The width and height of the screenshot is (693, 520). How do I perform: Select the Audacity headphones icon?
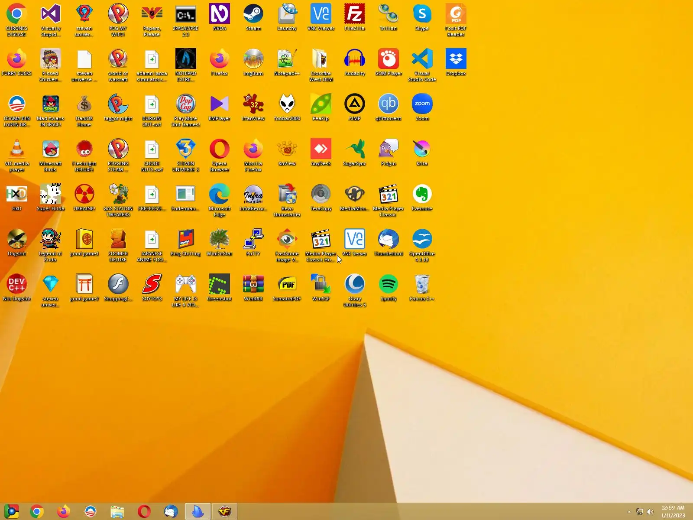355,63
